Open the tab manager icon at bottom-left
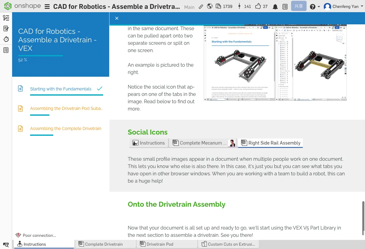Viewport: 365px width, 249px height. (6, 244)
